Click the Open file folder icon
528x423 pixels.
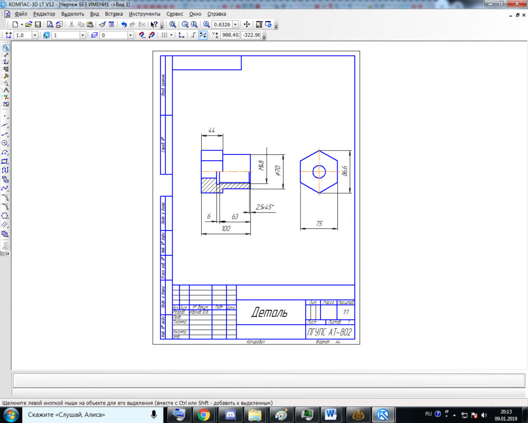click(x=29, y=24)
